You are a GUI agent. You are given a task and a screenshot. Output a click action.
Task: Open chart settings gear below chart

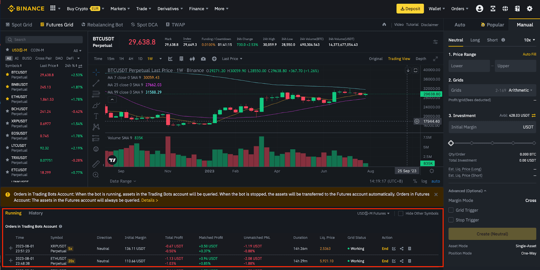pyautogui.click(x=432, y=171)
